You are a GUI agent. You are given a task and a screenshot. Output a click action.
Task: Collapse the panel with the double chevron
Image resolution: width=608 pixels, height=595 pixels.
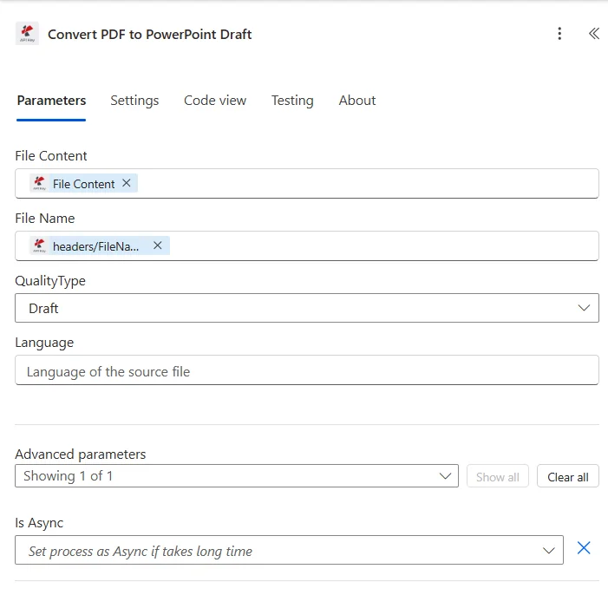pyautogui.click(x=593, y=34)
